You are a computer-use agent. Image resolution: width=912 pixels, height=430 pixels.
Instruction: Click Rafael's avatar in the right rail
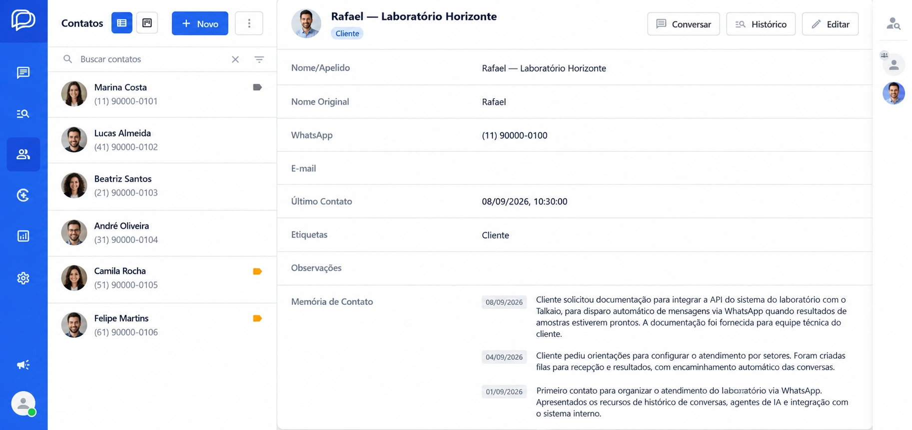click(894, 93)
